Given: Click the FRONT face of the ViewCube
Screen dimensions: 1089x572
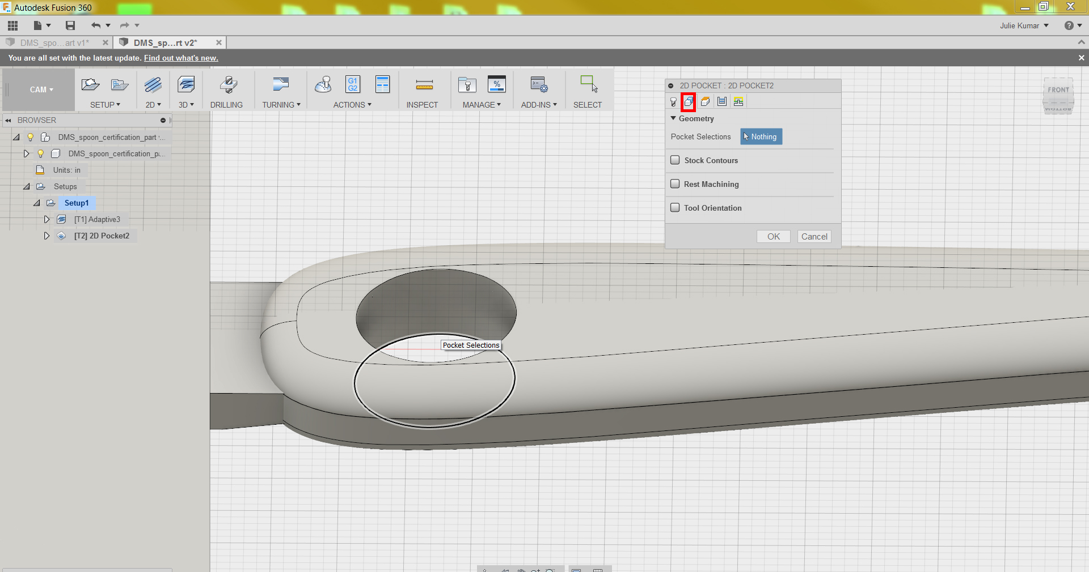Looking at the screenshot, I should point(1058,89).
